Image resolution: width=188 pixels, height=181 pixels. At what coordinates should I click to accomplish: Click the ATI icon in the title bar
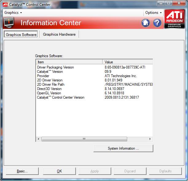[x=5, y=5]
